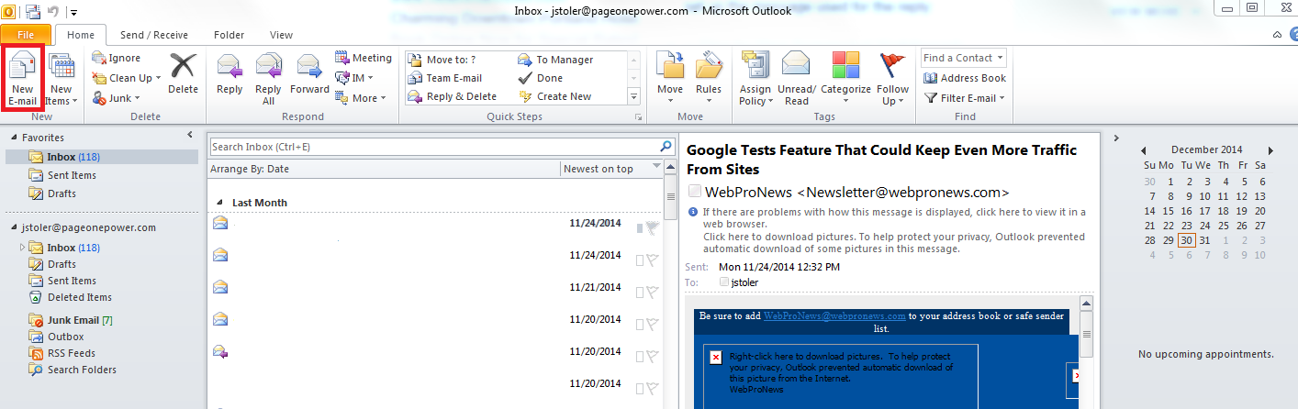
Task: Open the Rules menu
Action: [709, 78]
